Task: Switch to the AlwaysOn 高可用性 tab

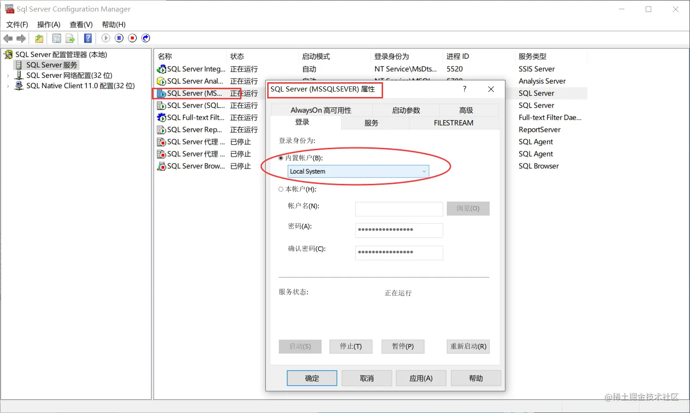Action: (x=321, y=110)
